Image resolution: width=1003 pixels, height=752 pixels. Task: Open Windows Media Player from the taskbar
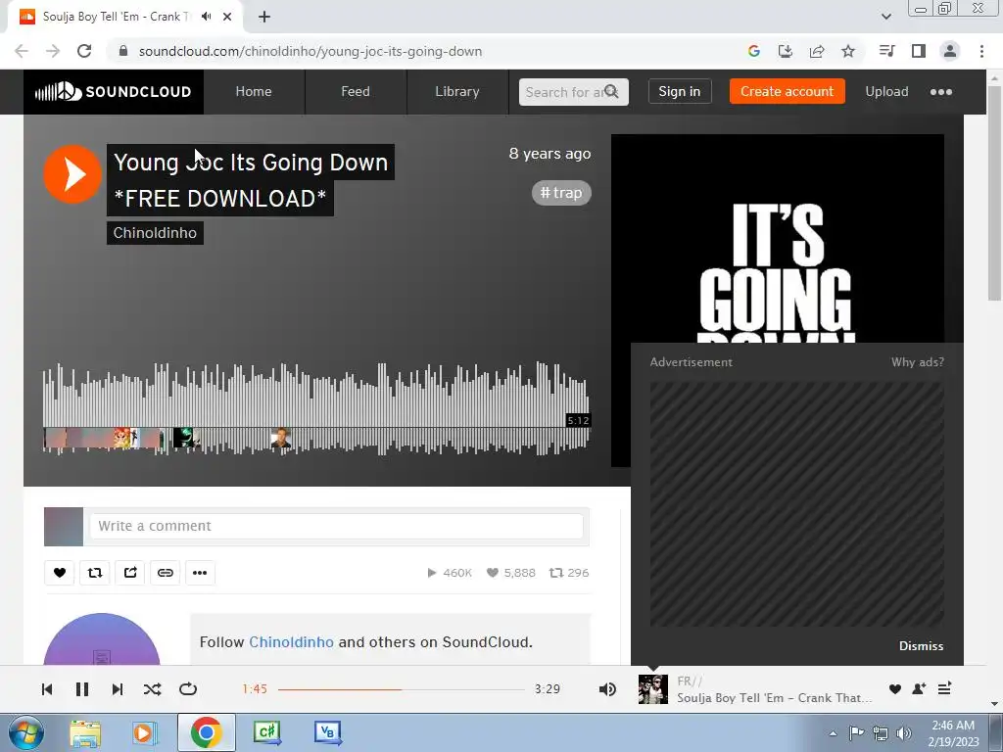145,732
